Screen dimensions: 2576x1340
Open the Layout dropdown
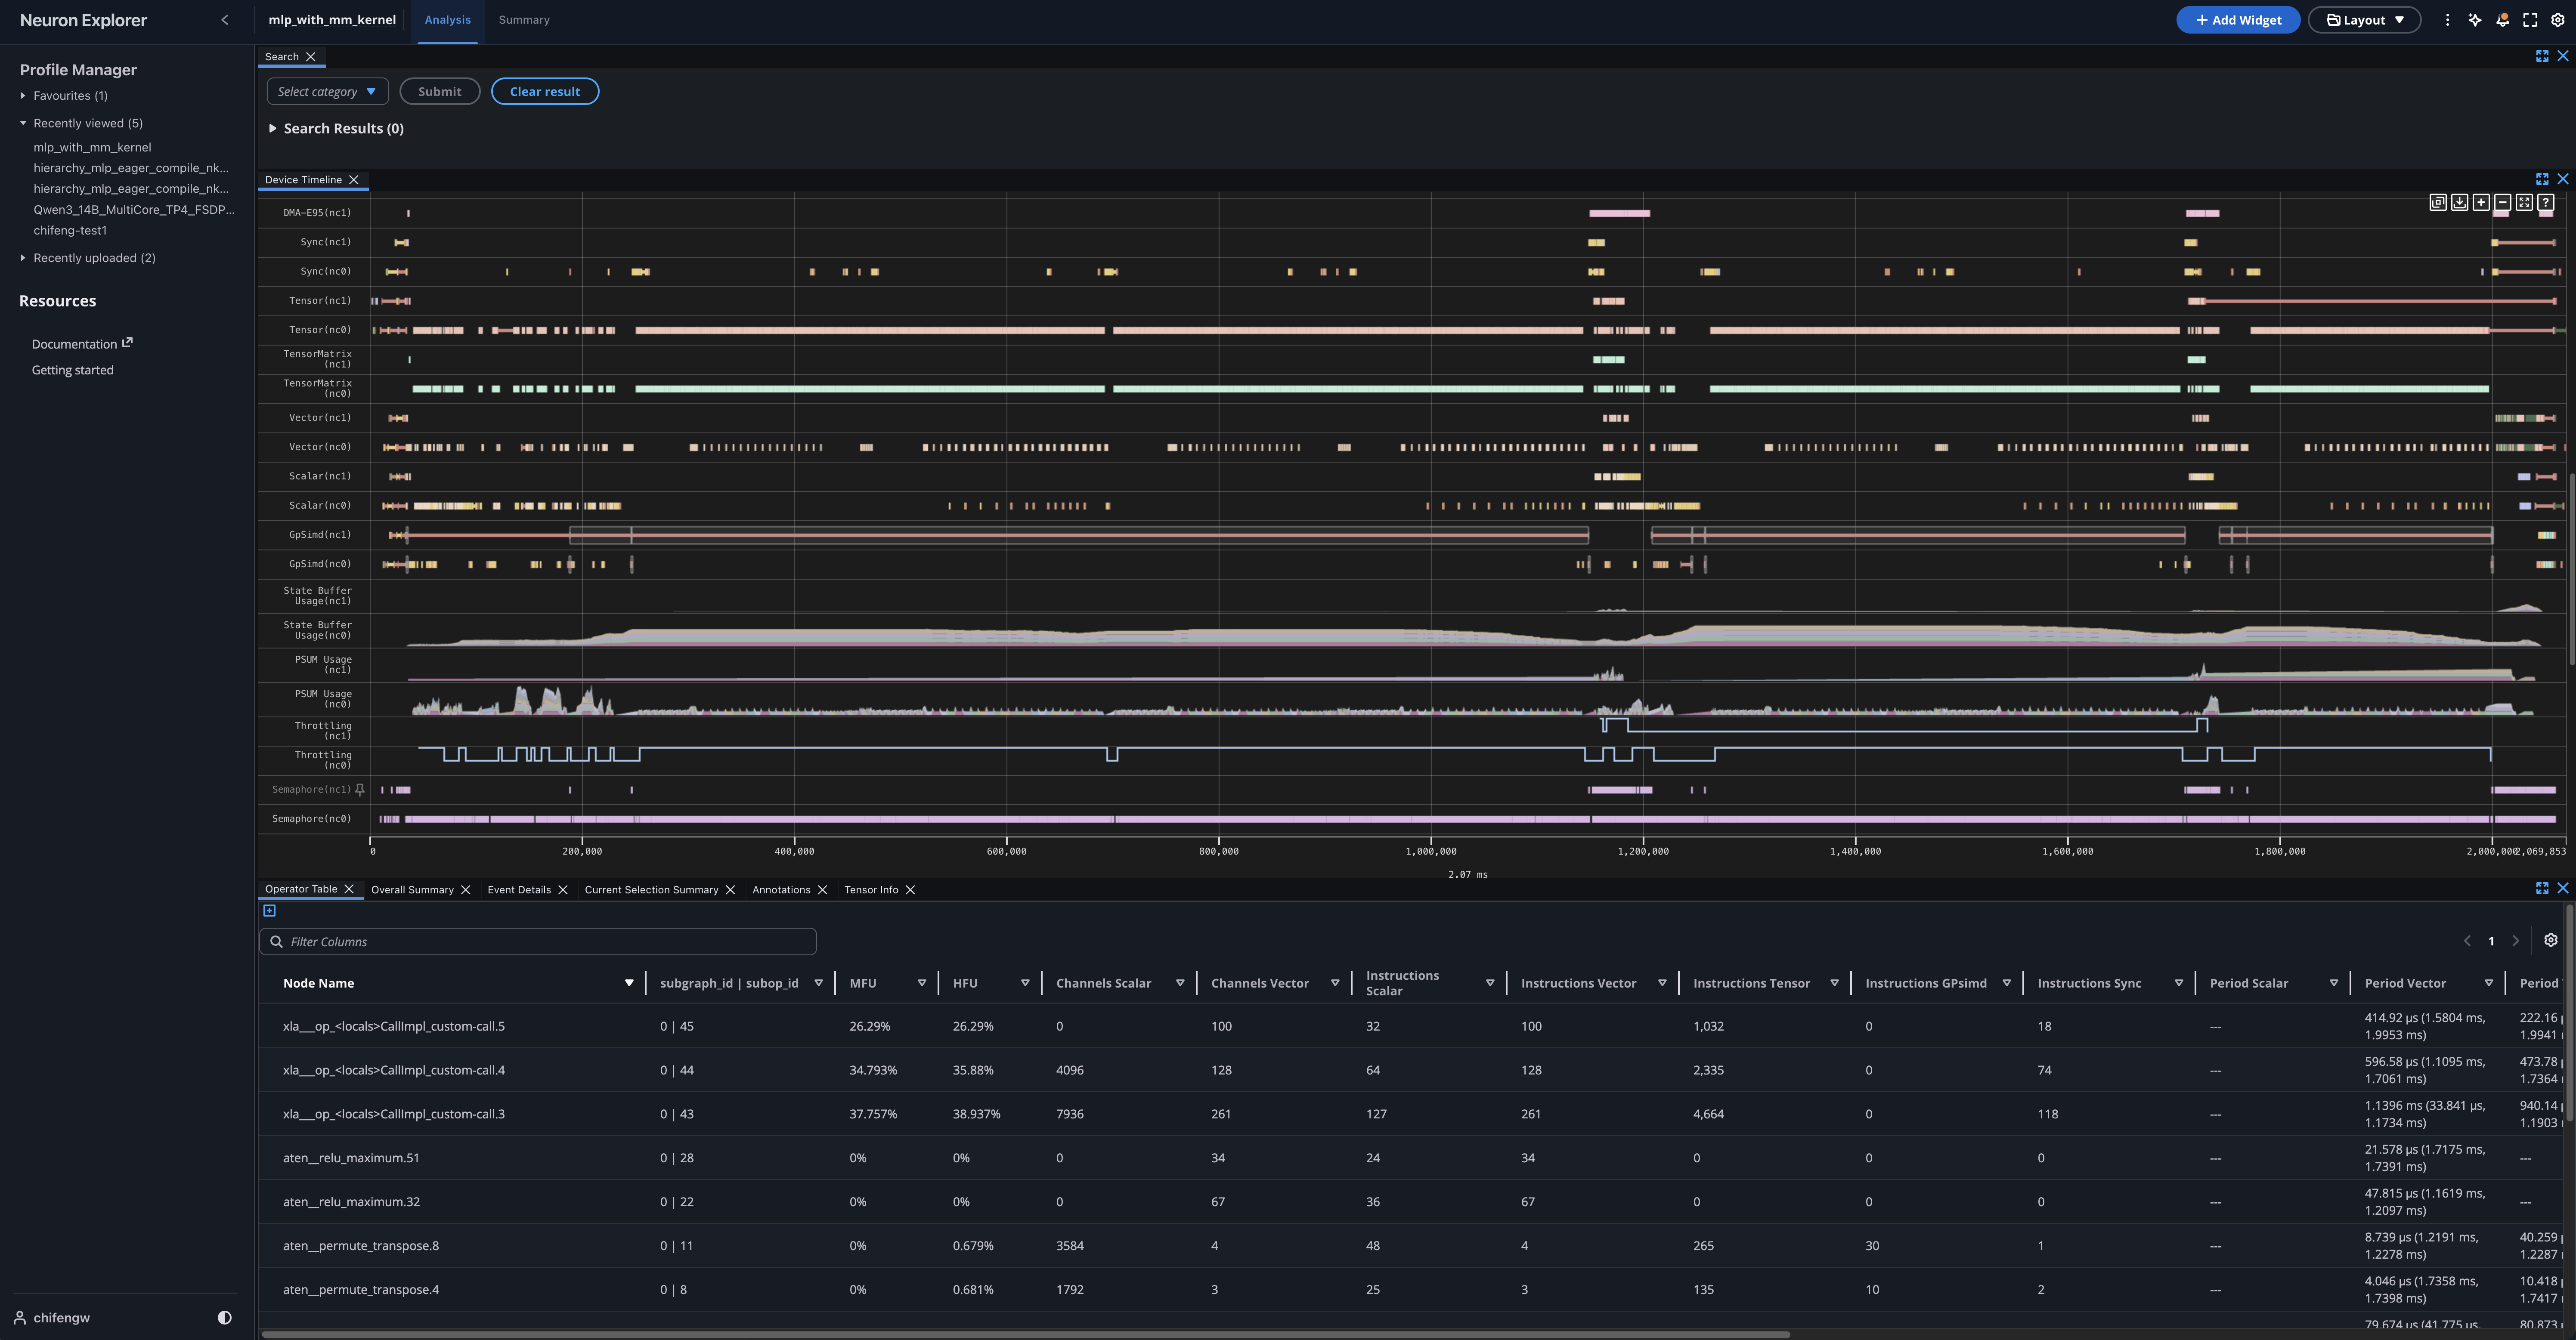pos(2364,20)
